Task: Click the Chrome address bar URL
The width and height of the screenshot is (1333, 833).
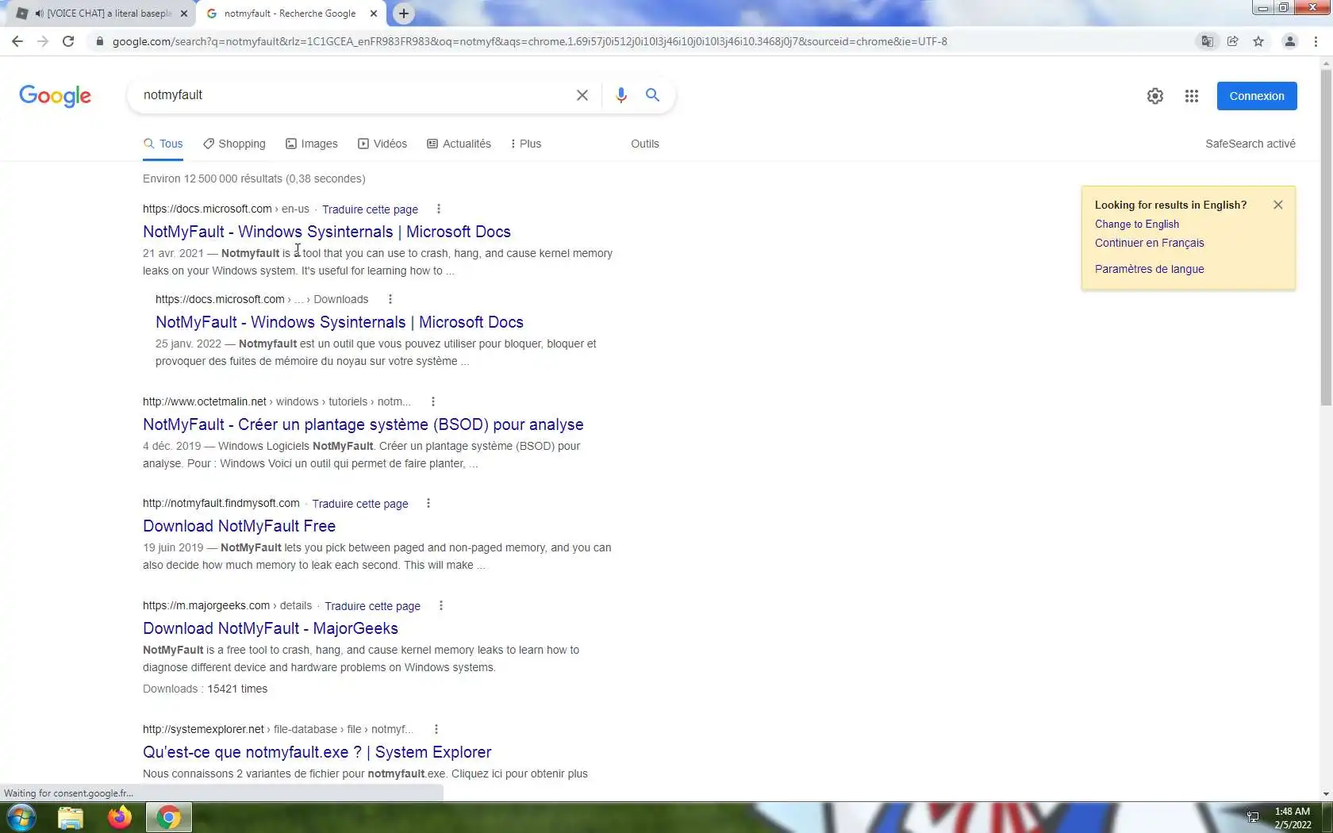Action: (530, 41)
